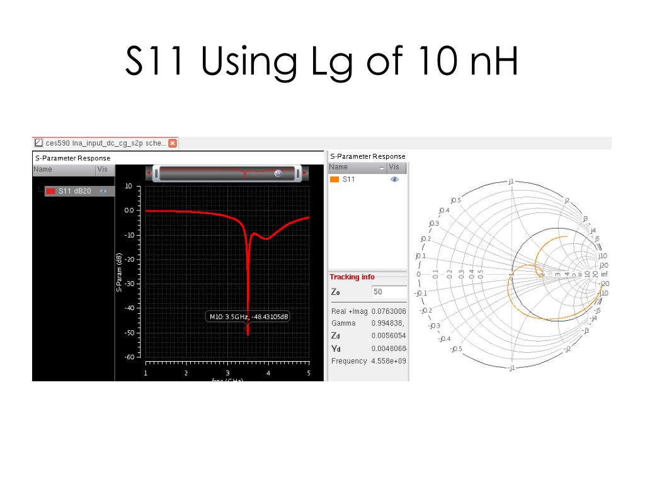Toggle visibility eye of S11 dB20 trace
645x484 pixels.
click(103, 191)
